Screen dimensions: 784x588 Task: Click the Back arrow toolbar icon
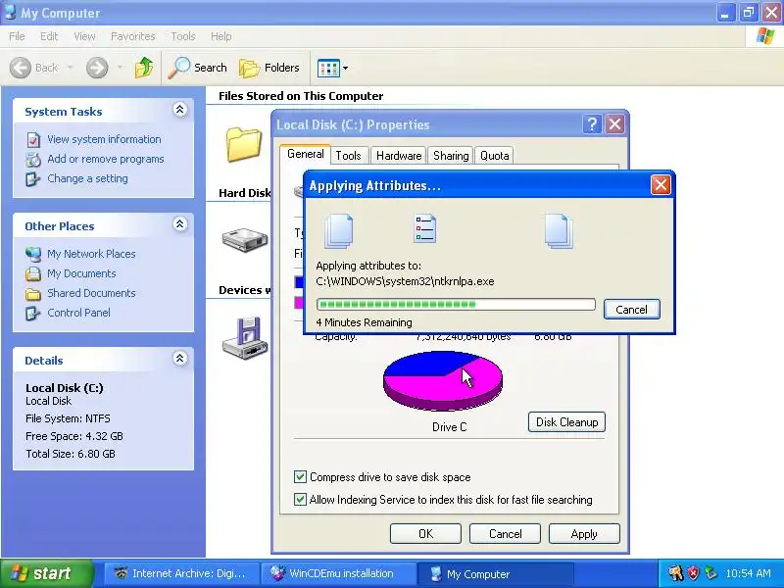coord(21,68)
